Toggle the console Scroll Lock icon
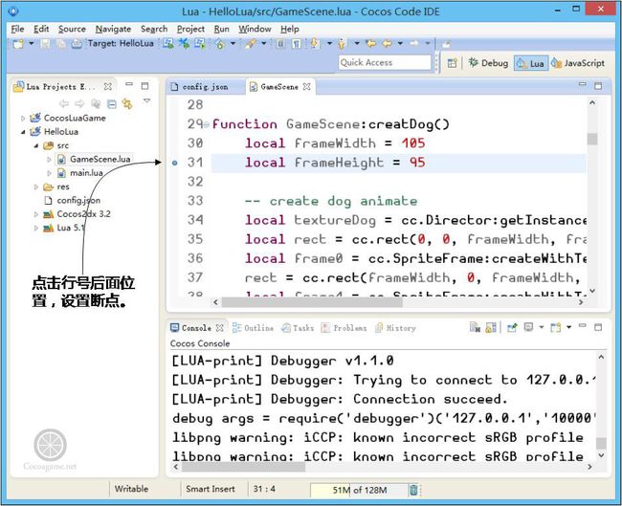Screen dimensions: 622x506 pyautogui.click(x=491, y=327)
